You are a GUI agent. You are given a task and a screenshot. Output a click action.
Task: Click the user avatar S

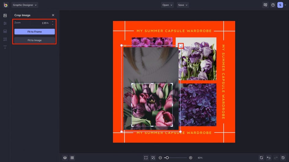pyautogui.click(x=280, y=5)
